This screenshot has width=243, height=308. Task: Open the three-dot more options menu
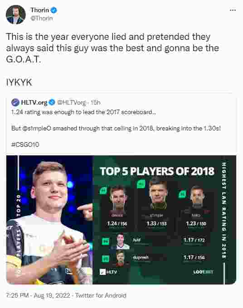click(233, 10)
